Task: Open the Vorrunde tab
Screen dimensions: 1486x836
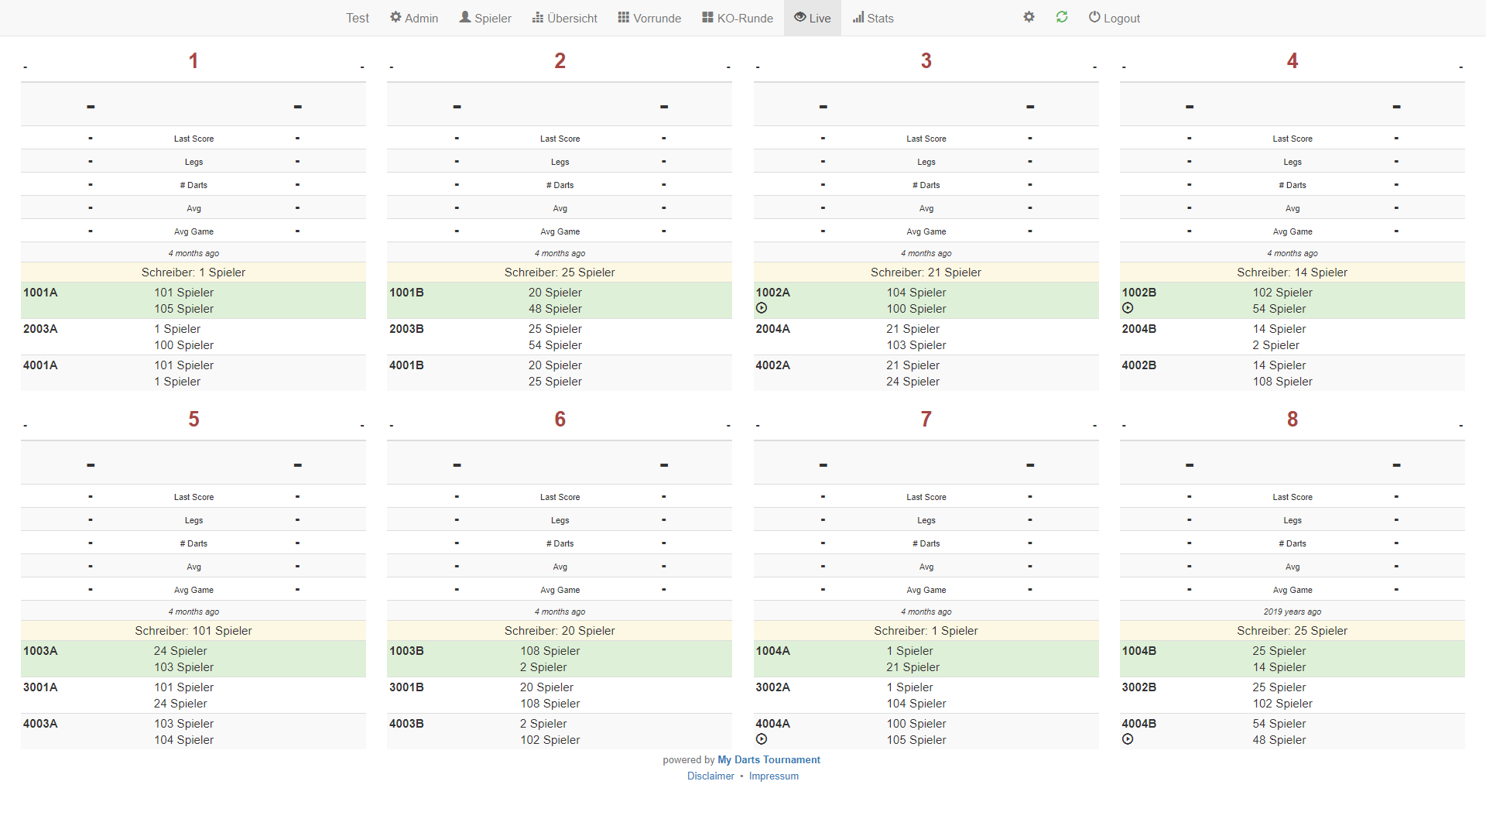Action: (x=649, y=18)
